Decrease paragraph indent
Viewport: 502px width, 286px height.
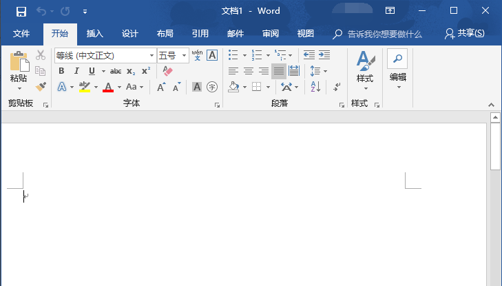pos(309,55)
